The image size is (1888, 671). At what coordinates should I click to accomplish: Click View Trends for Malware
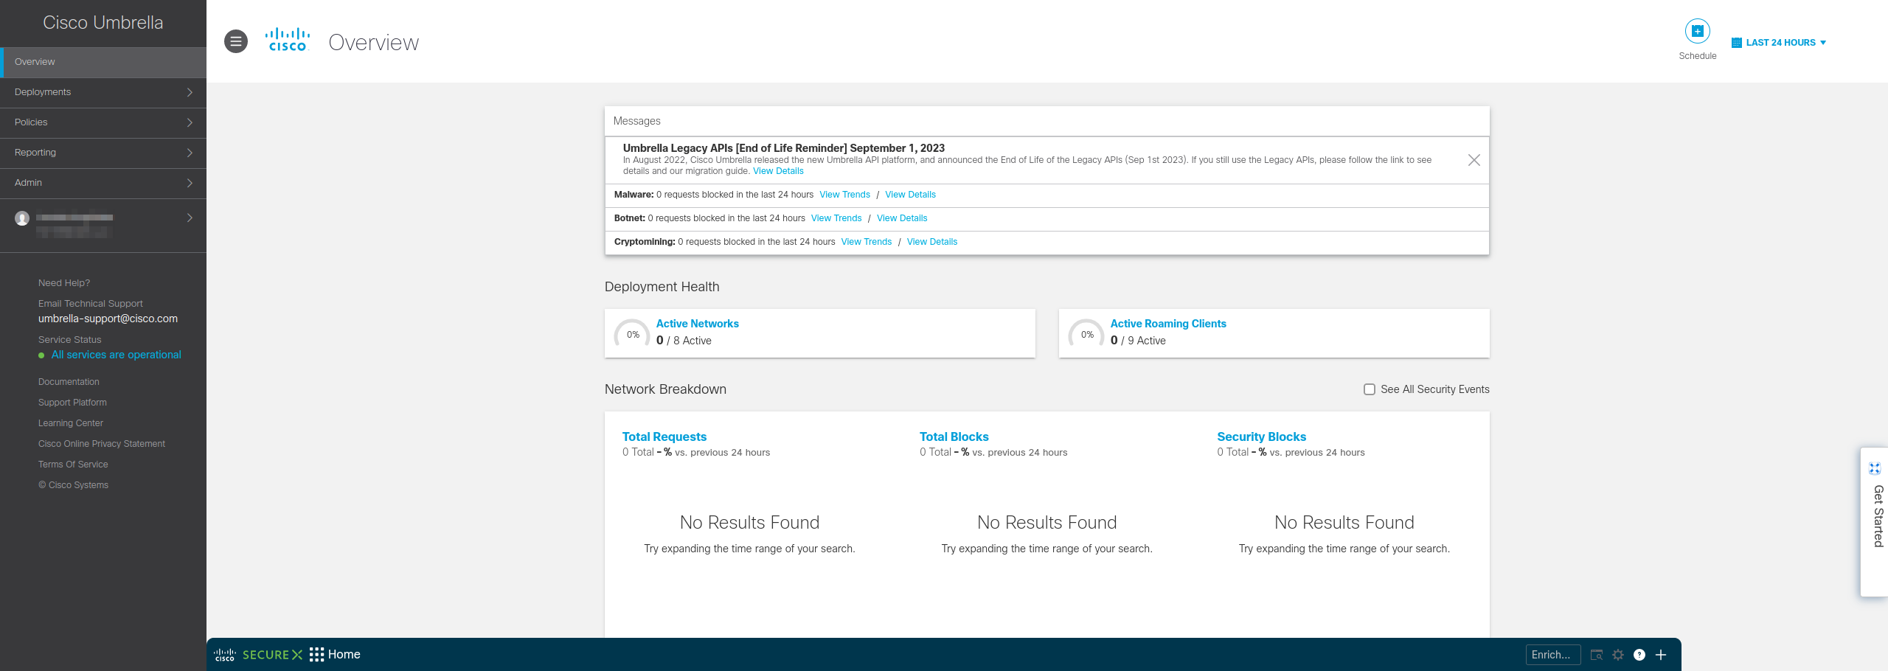pos(844,195)
